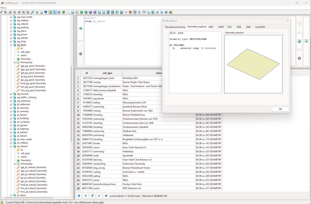Switch to the WKT tab

[x=211, y=27]
